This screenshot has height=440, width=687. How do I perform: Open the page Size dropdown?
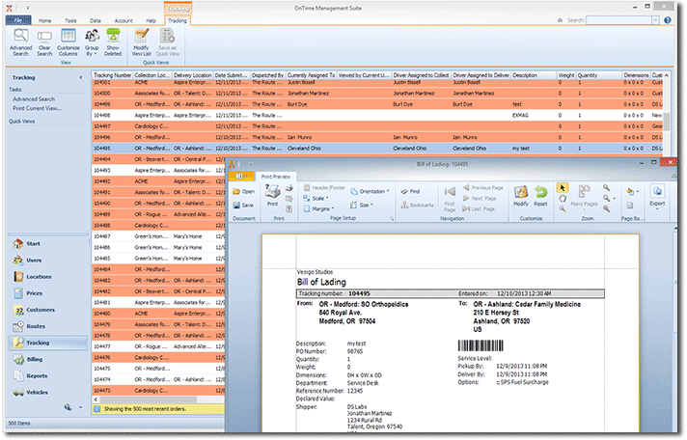click(x=361, y=206)
